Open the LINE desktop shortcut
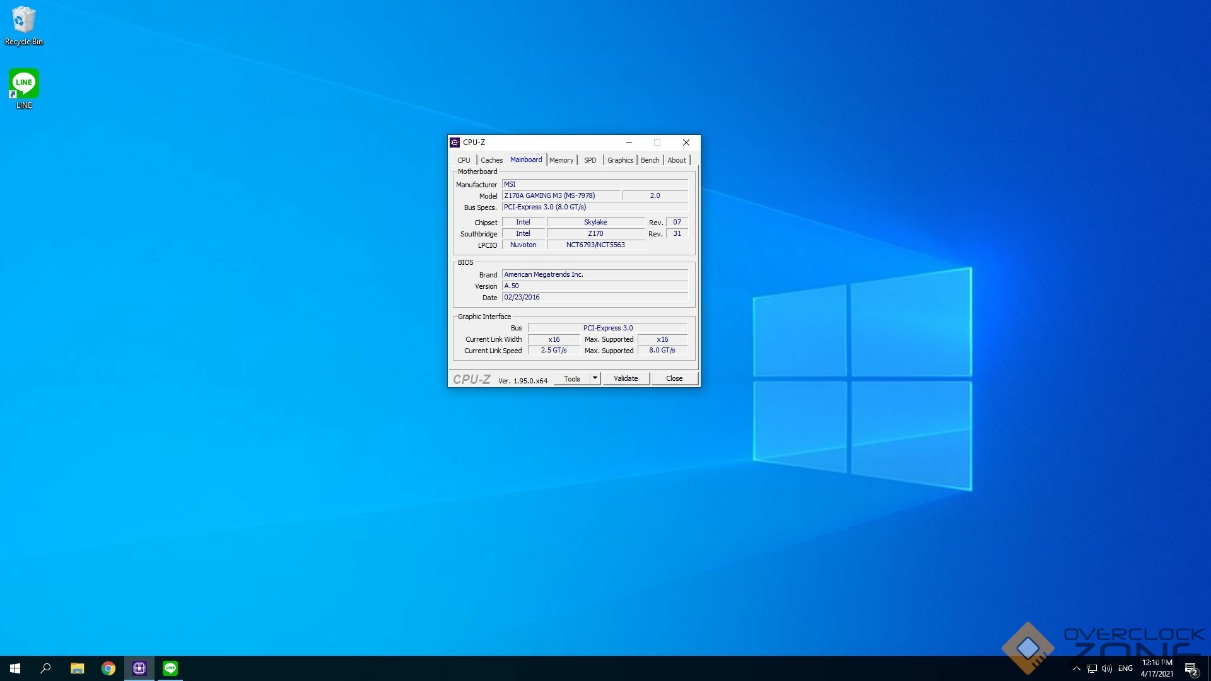1211x681 pixels. (x=24, y=88)
